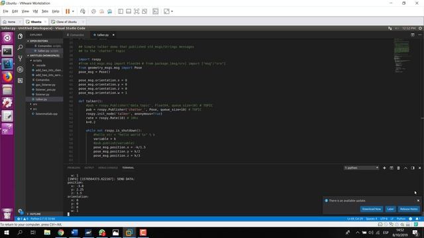Toggle VMware Unity mode icon
The width and height of the screenshot is (424, 238).
pos(144,11)
